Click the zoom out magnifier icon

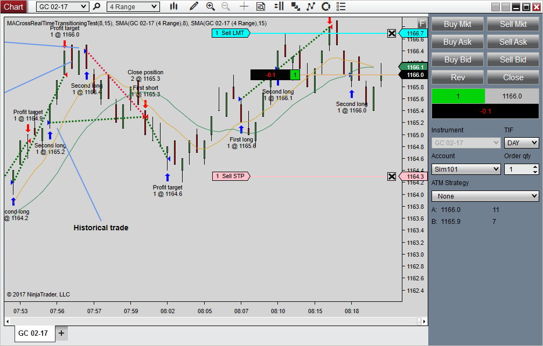pyautogui.click(x=225, y=6)
